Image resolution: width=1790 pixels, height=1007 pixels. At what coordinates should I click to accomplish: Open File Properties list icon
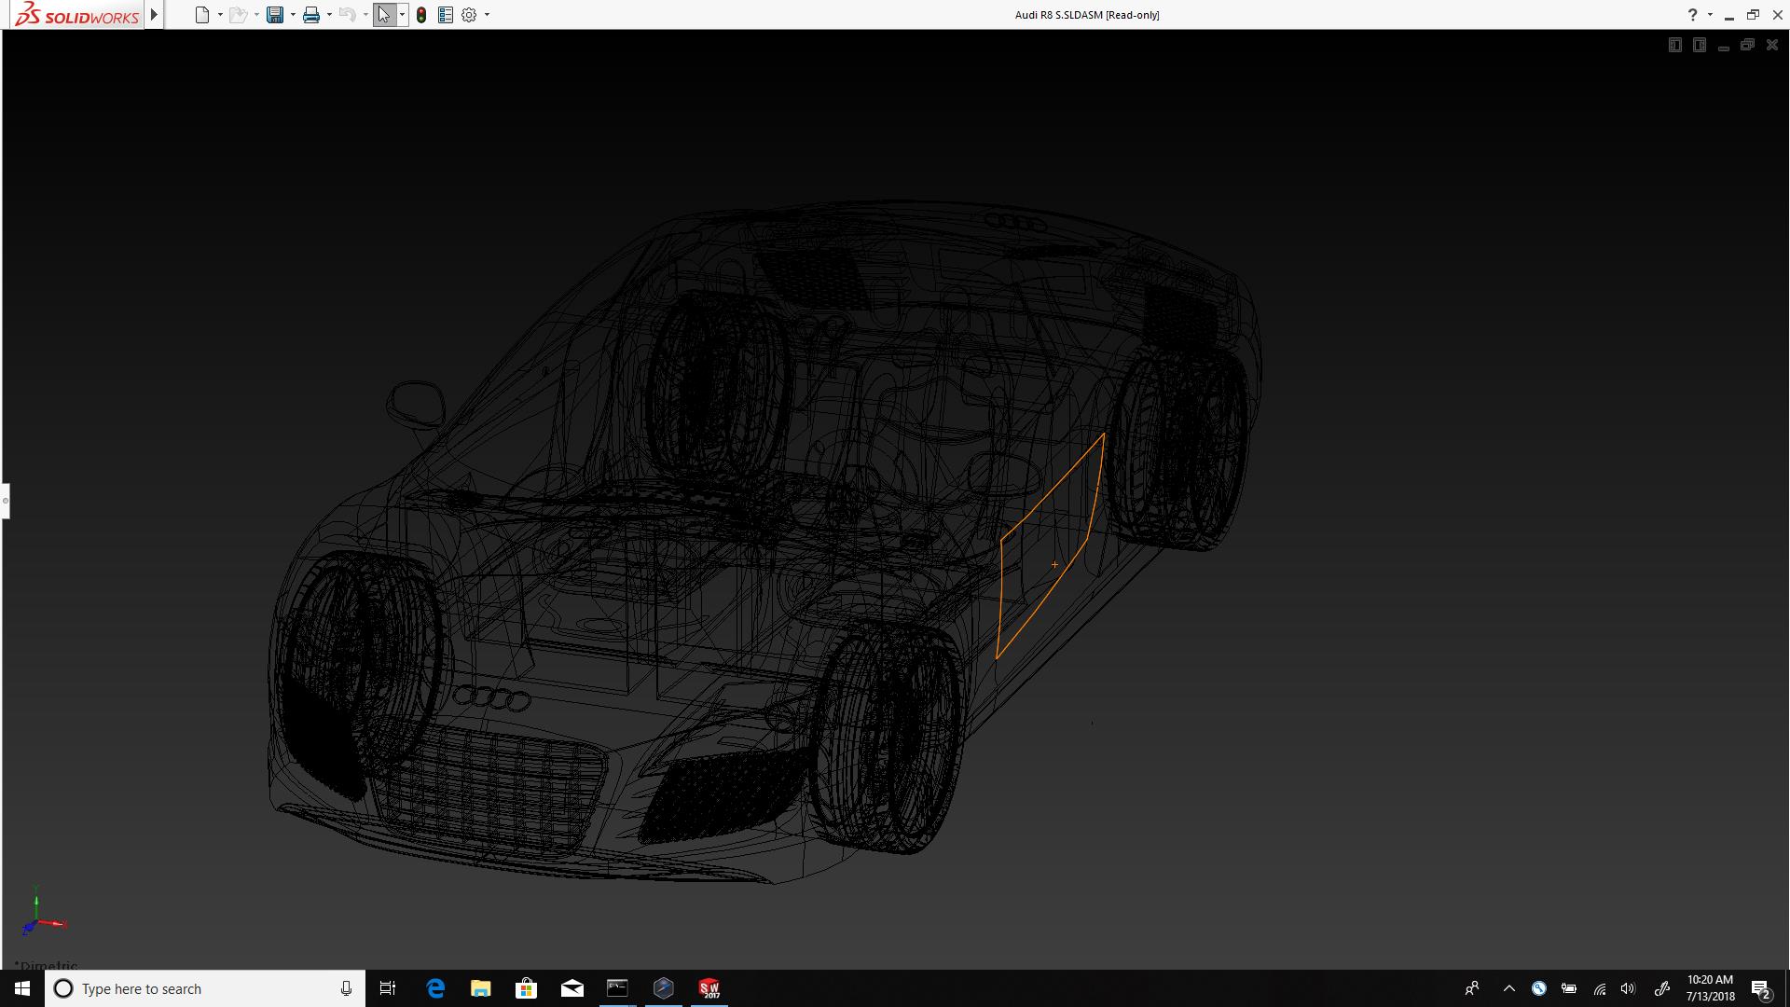(x=446, y=15)
